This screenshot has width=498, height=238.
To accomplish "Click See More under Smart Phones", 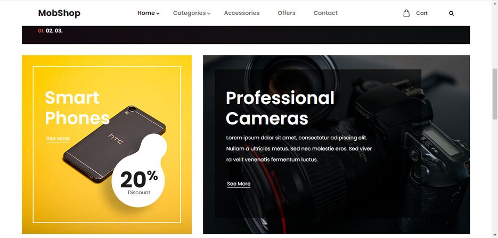I will tap(58, 138).
